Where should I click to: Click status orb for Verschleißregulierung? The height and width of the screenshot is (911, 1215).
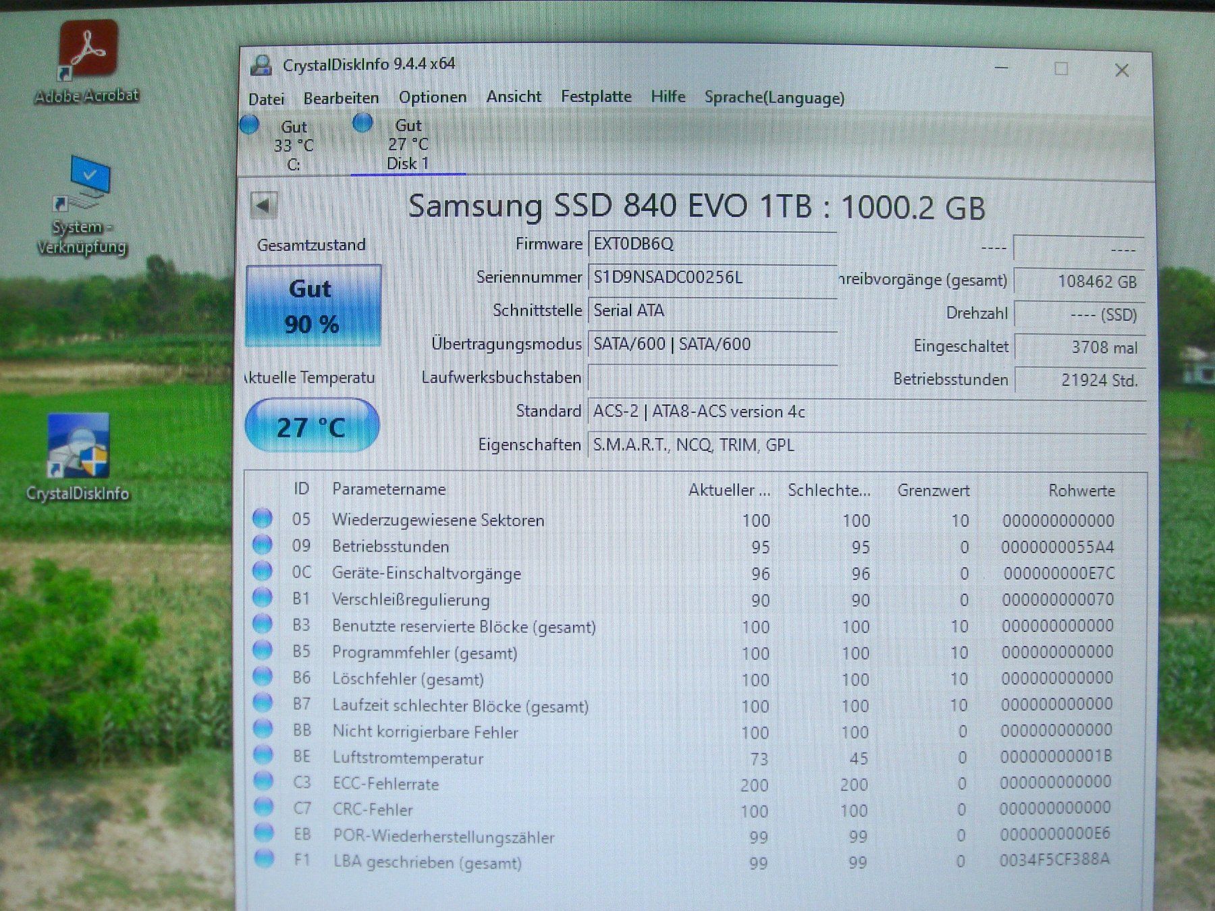coord(263,598)
